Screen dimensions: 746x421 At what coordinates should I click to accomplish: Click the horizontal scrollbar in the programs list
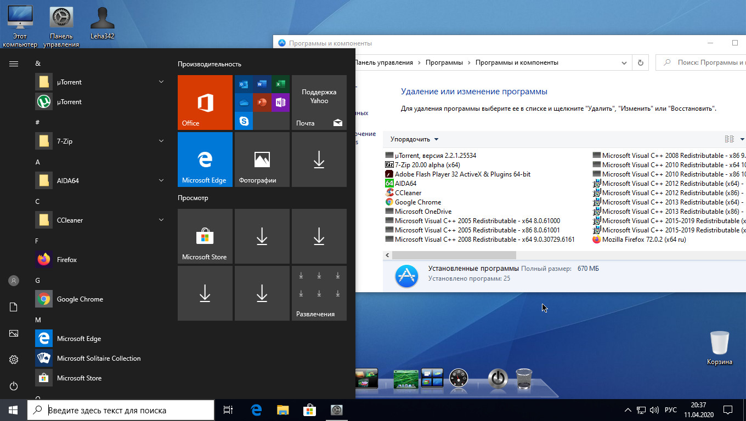454,255
